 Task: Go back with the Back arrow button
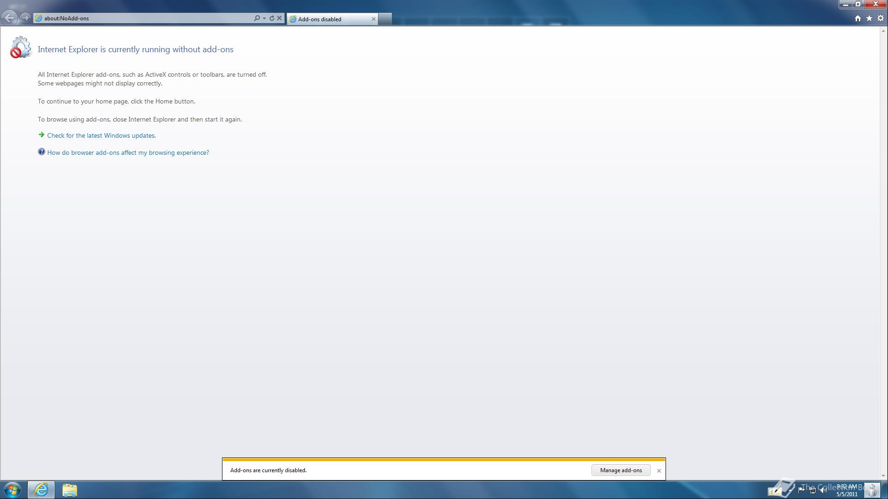click(9, 18)
